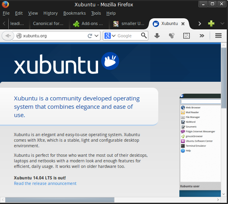
Task: Click the magnifying glass search icon
Action: [x=144, y=35]
